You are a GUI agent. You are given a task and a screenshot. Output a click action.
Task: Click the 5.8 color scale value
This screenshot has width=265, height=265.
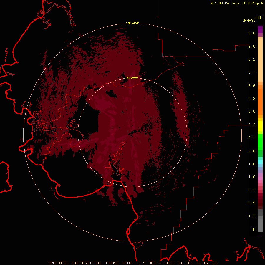click(252, 99)
